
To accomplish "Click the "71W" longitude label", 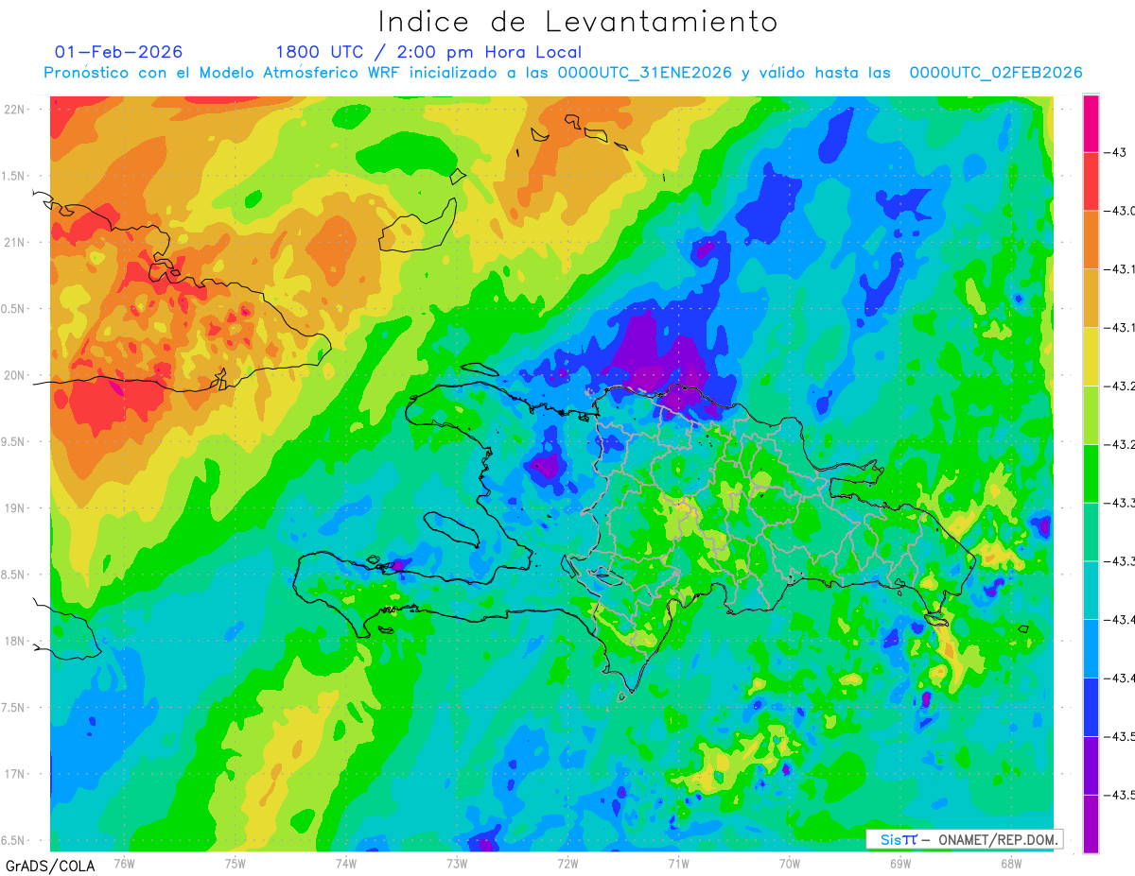I will (x=678, y=864).
